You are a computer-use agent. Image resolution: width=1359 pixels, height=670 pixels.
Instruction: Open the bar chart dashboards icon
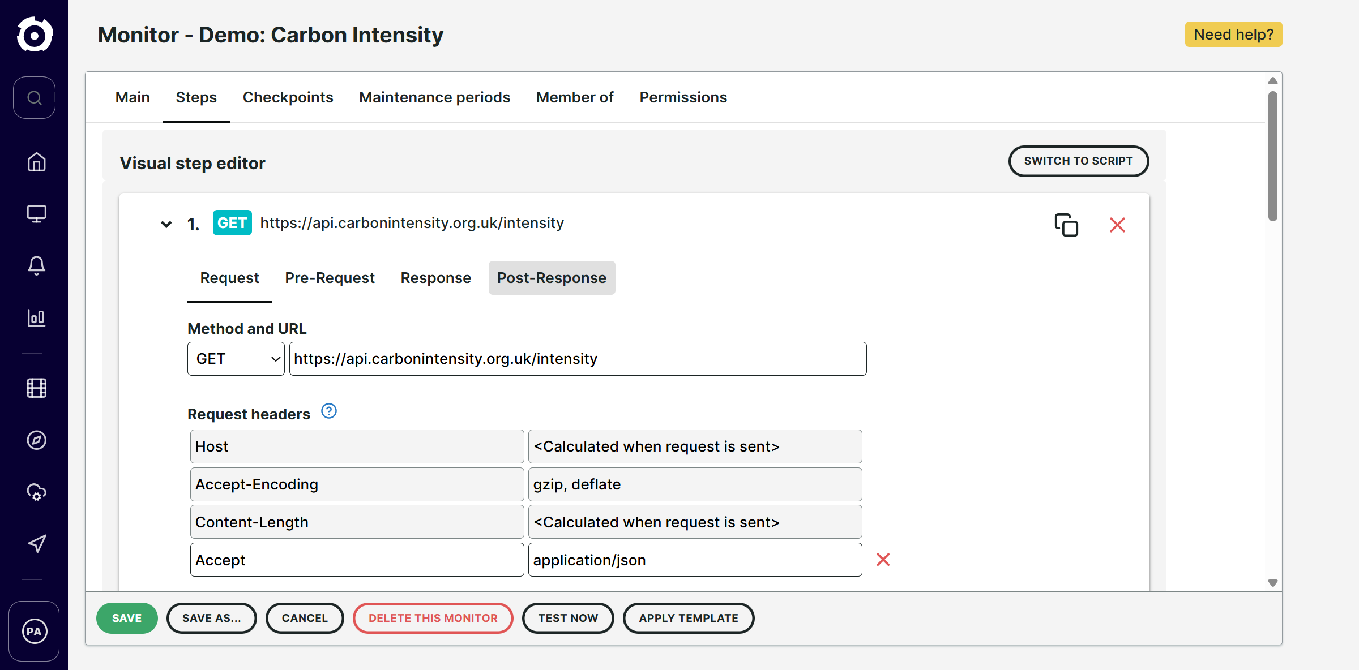click(37, 318)
